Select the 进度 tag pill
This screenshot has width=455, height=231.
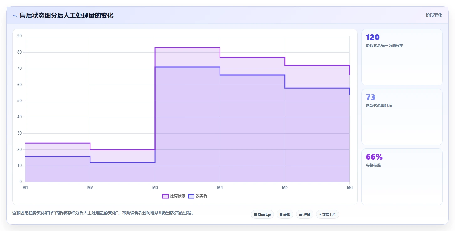pos(305,214)
